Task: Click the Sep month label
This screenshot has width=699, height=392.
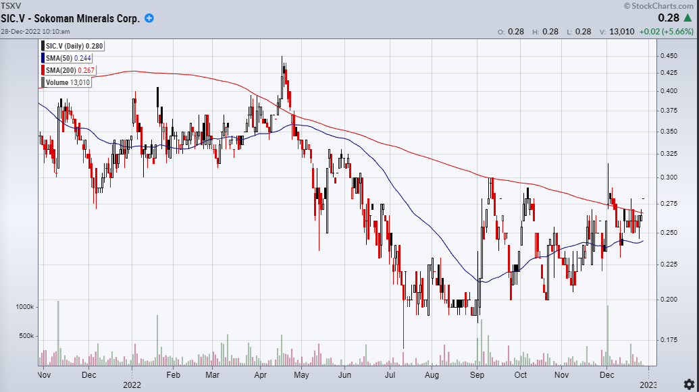Action: coord(477,375)
